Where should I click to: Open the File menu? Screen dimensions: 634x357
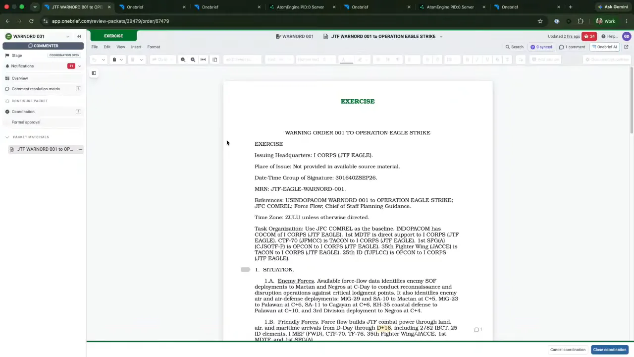(95, 47)
